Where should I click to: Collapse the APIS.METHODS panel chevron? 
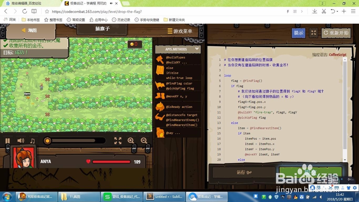(x=197, y=49)
